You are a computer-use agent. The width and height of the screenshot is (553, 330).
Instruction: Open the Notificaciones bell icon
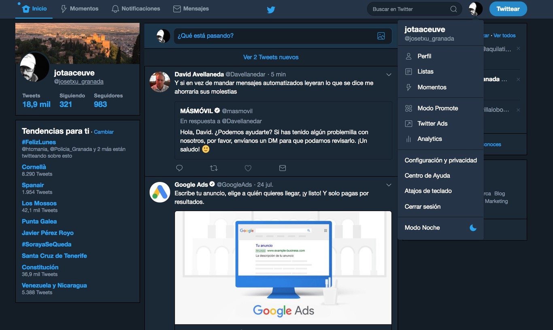point(115,8)
